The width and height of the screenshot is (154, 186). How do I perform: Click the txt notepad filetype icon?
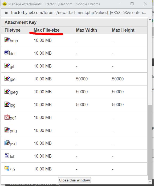pyautogui.click(x=7, y=156)
